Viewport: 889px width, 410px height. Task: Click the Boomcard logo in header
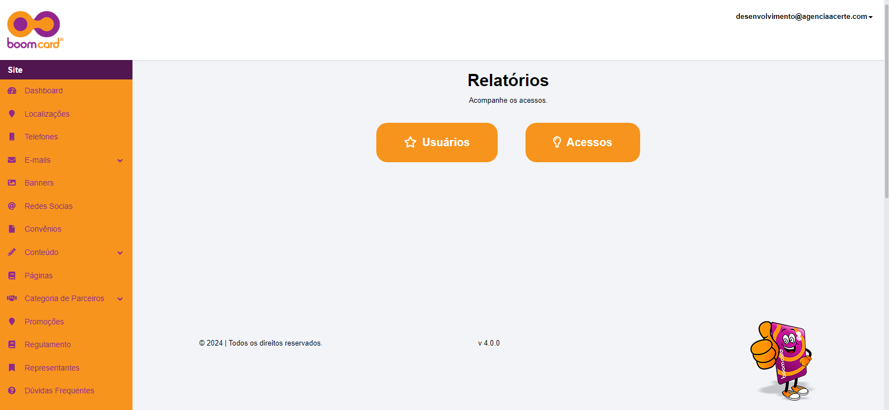(35, 30)
